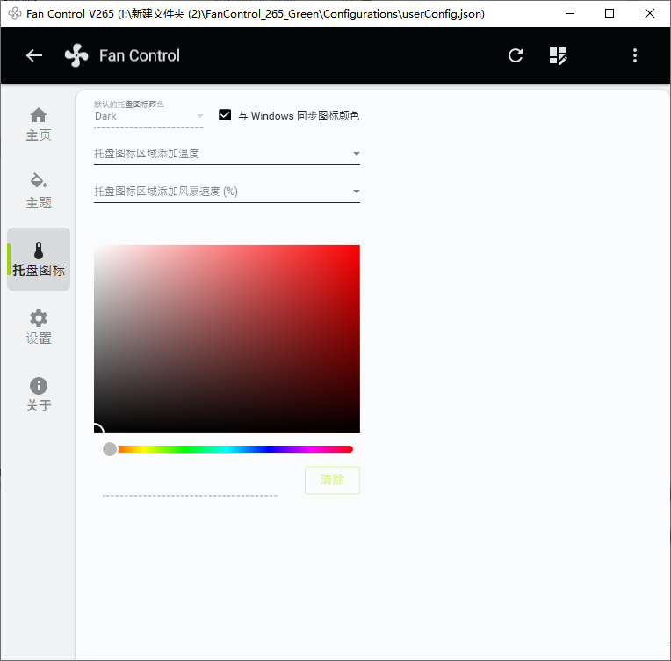The width and height of the screenshot is (671, 661).
Task: Click the home icon for 主页
Action: click(39, 116)
